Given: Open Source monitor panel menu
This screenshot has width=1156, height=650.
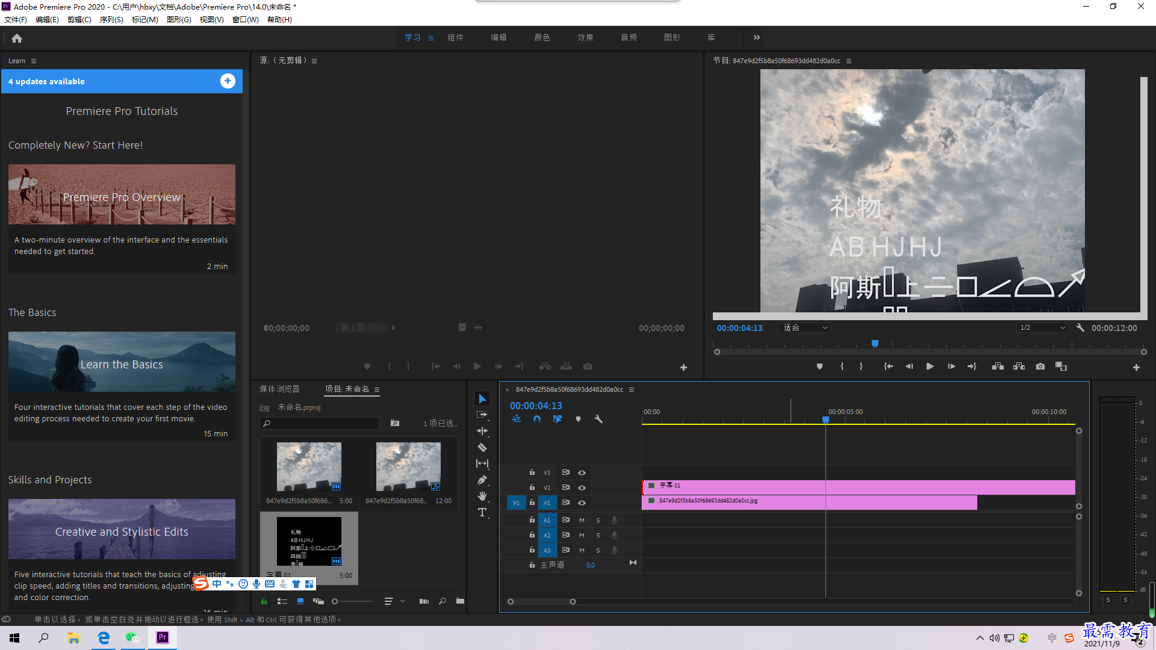Looking at the screenshot, I should tap(314, 61).
